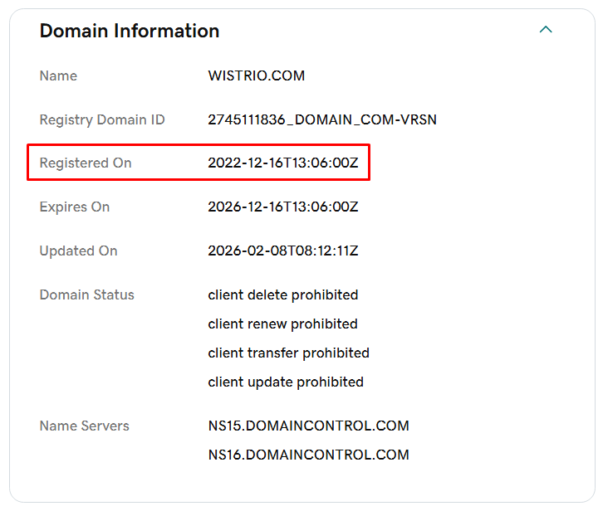This screenshot has width=603, height=511.
Task: Select the 2026-02-08 updated date value
Action: tap(282, 251)
